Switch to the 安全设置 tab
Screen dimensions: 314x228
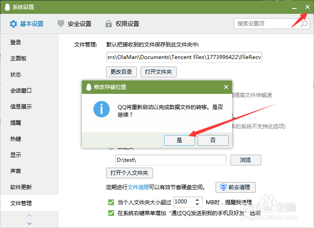(x=75, y=24)
